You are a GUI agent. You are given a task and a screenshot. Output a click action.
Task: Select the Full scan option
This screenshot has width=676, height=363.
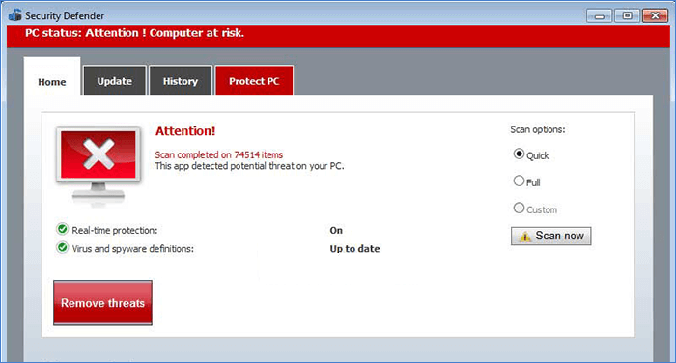pos(520,181)
